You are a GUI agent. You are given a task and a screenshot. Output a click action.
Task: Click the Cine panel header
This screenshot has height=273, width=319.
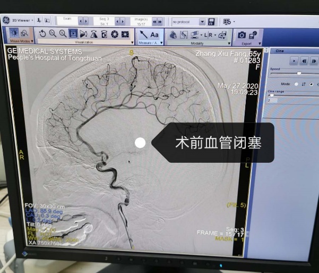tap(295, 51)
